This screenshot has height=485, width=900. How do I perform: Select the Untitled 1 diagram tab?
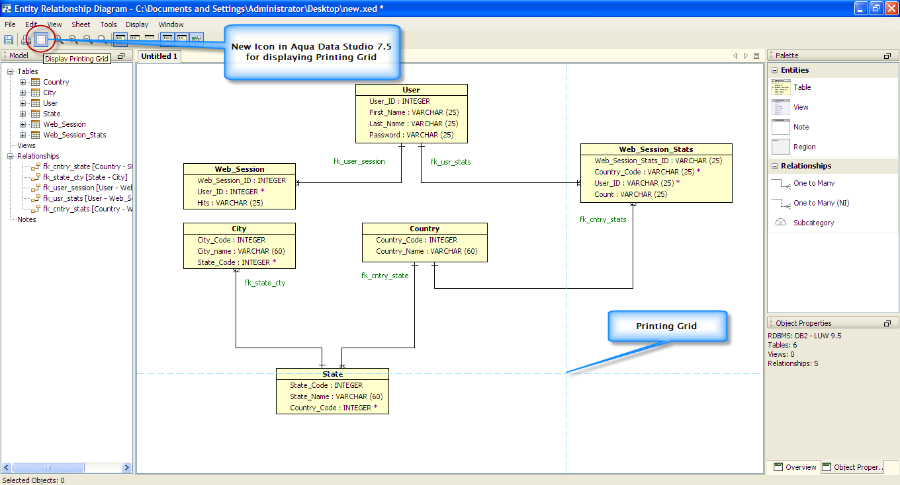[159, 56]
